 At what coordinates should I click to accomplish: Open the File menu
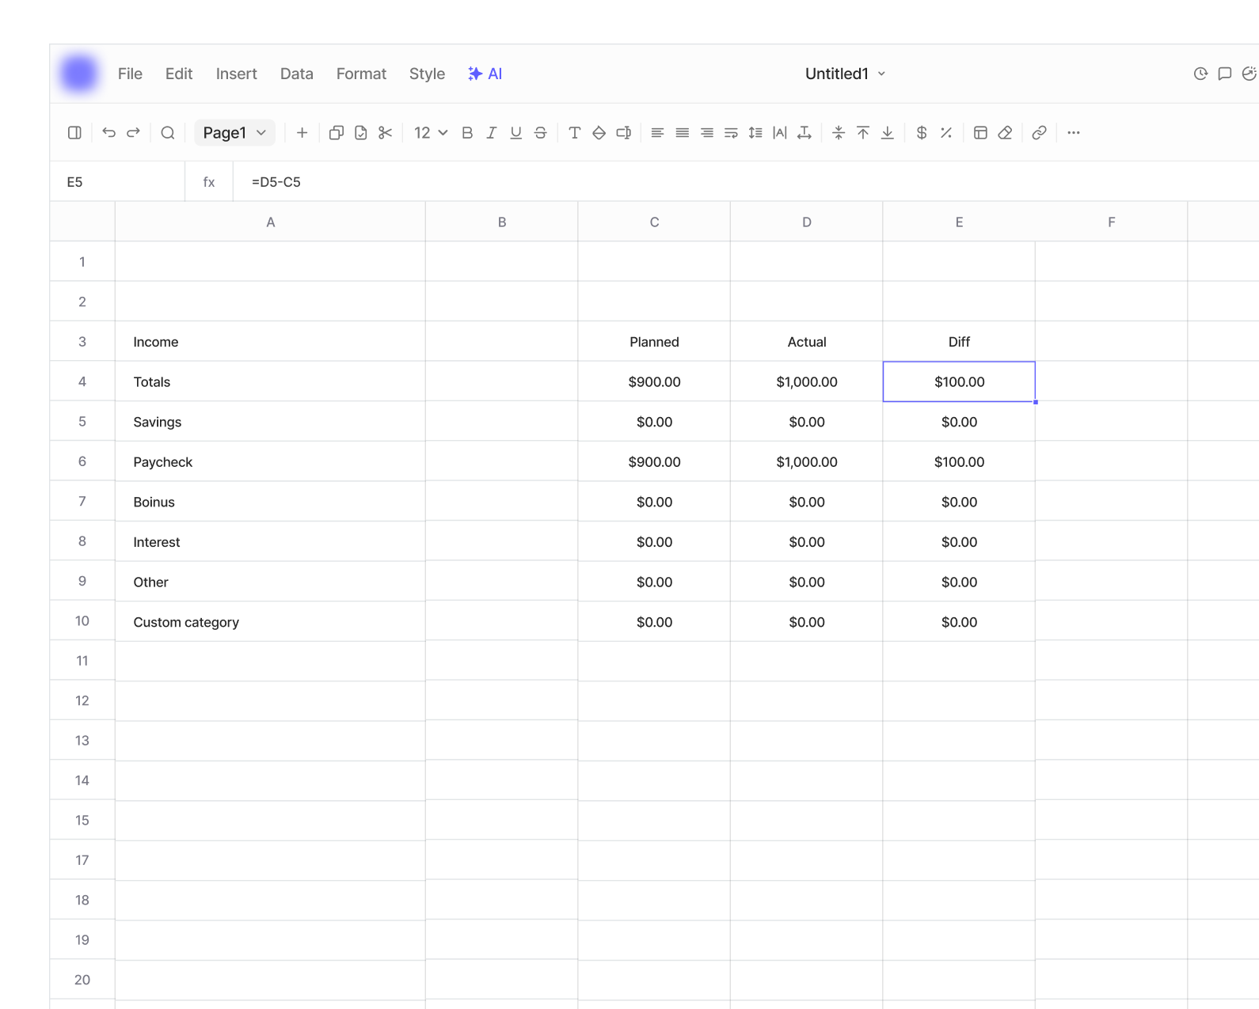[x=130, y=74]
